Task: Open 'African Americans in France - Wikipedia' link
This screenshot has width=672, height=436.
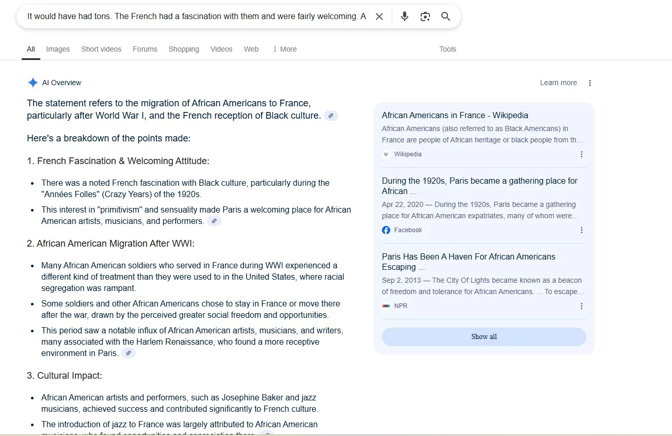Action: (x=455, y=115)
